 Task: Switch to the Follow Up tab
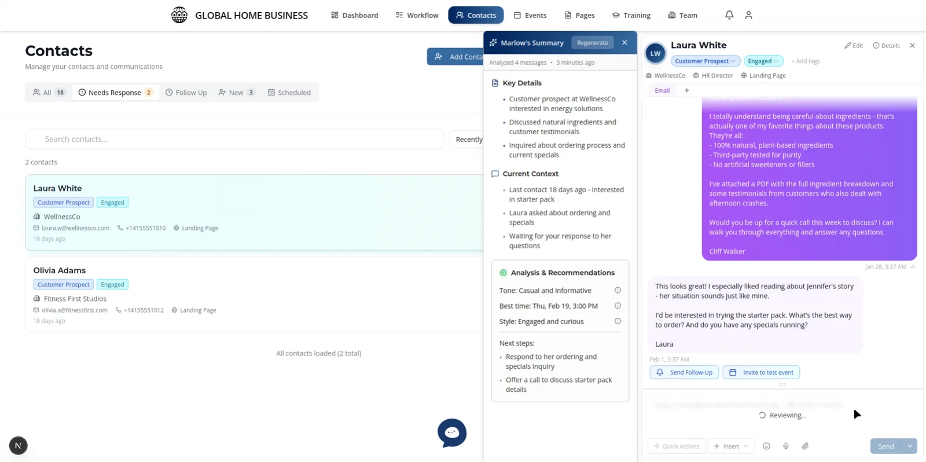click(186, 93)
